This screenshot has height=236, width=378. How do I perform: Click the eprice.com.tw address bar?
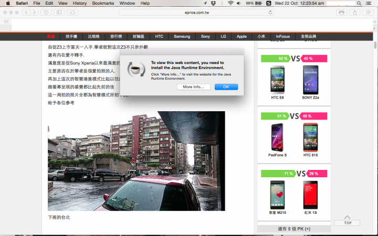click(x=196, y=13)
